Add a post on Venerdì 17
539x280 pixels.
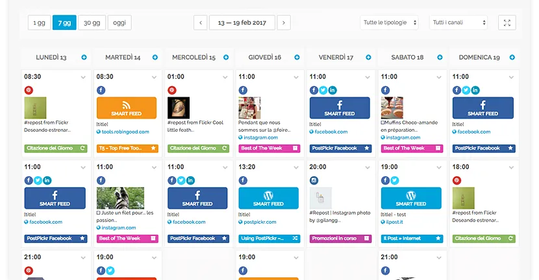click(368, 57)
